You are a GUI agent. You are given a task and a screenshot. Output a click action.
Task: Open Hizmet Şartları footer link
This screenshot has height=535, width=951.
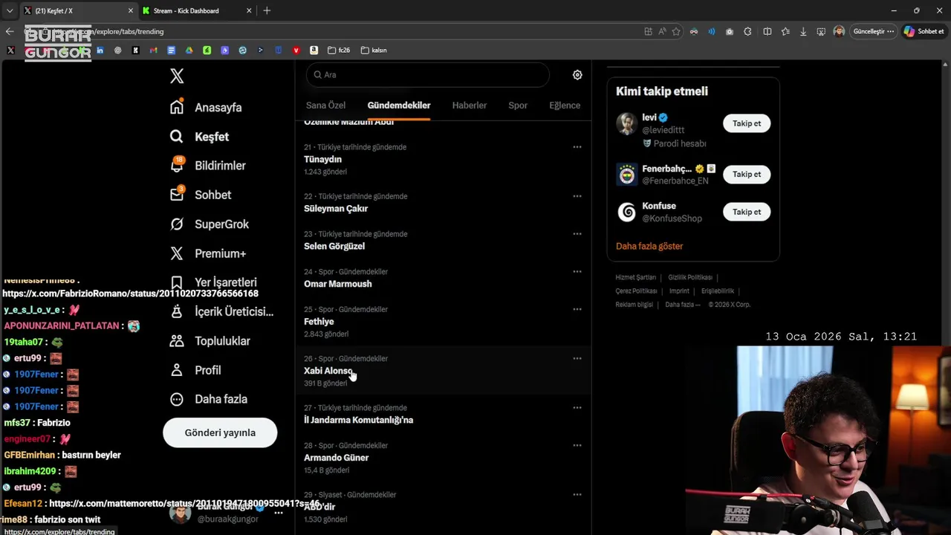click(x=636, y=277)
